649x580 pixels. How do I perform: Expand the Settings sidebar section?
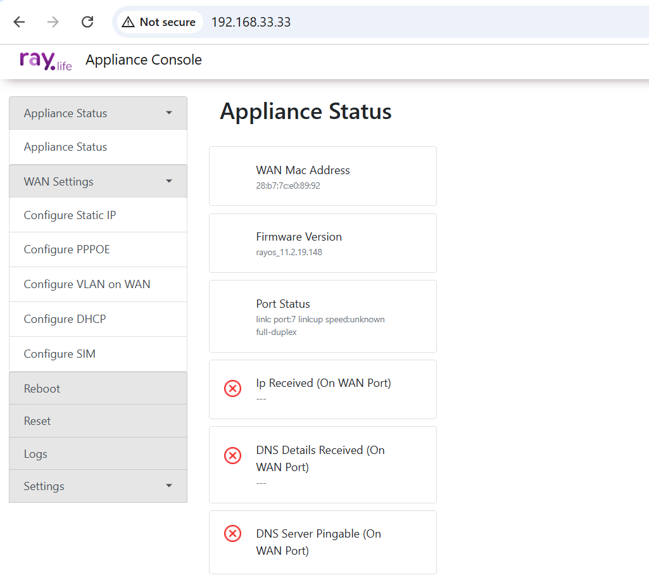point(98,486)
